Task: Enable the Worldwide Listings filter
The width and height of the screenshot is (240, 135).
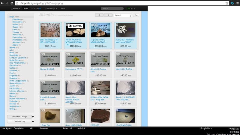Action: click(19, 117)
